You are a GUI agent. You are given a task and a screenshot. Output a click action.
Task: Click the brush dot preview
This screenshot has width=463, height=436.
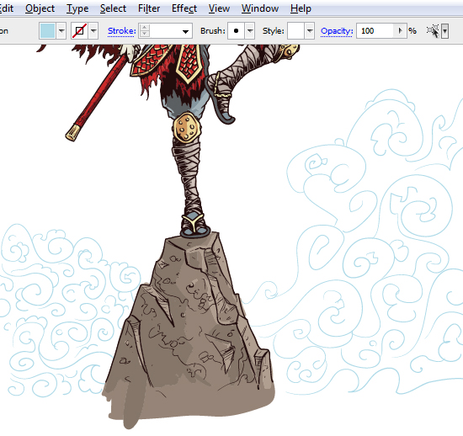click(236, 30)
